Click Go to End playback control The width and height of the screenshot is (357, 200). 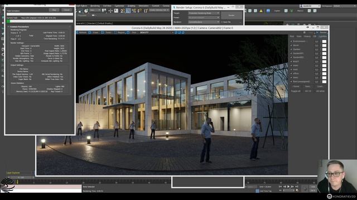(x=297, y=187)
